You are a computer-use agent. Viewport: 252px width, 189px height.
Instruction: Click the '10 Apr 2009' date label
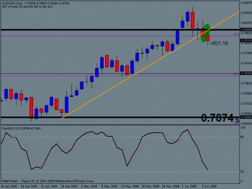(x=9, y=187)
